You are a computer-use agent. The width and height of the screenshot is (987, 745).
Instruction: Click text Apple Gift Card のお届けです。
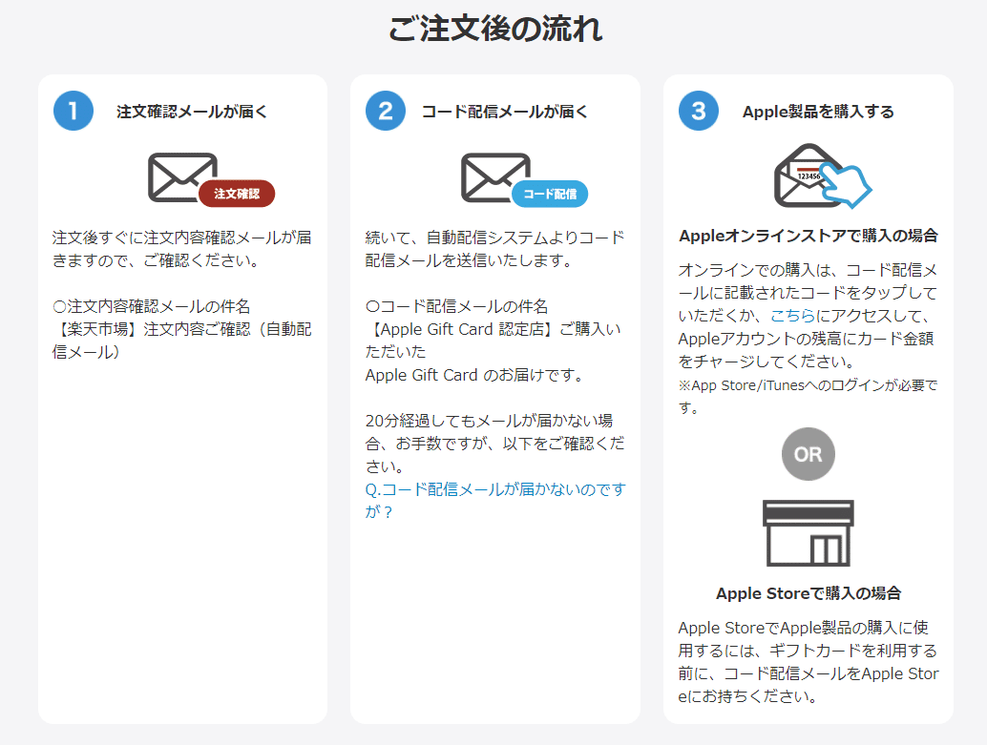click(x=476, y=375)
